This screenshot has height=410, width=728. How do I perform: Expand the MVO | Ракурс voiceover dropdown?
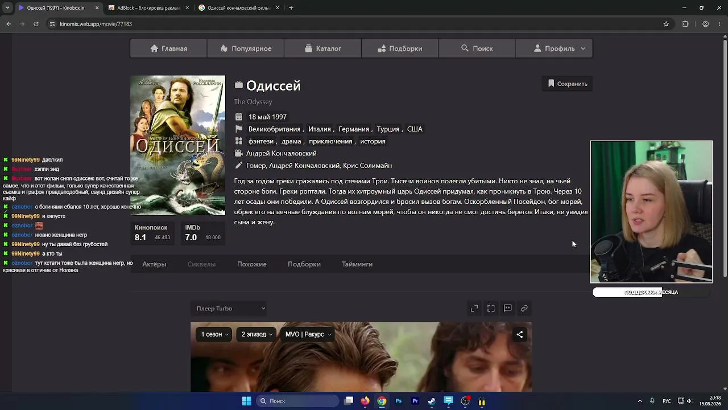pyautogui.click(x=308, y=334)
